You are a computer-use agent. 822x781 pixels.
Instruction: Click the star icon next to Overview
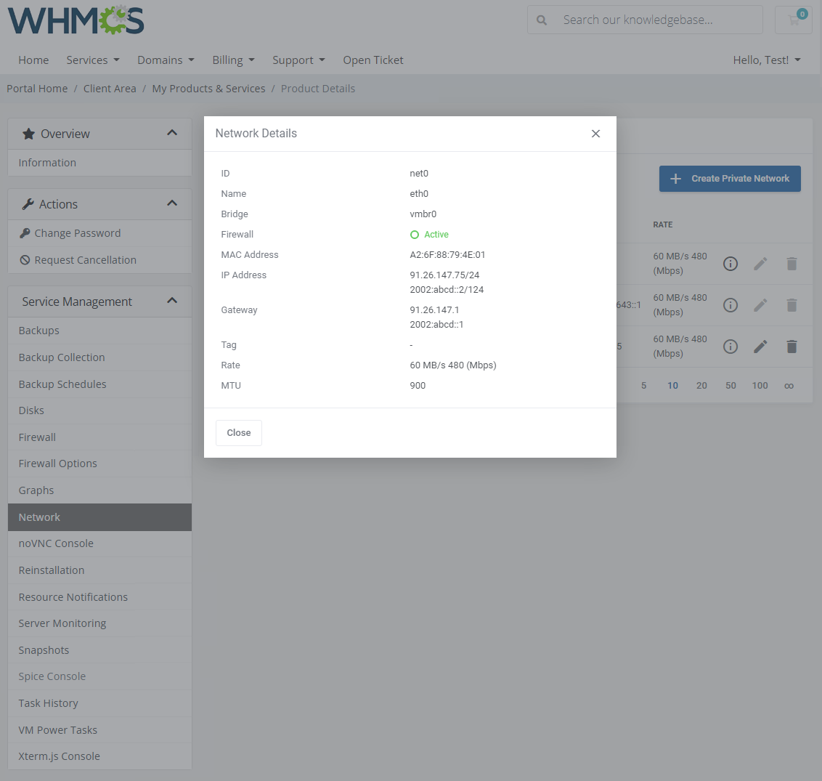(x=28, y=133)
